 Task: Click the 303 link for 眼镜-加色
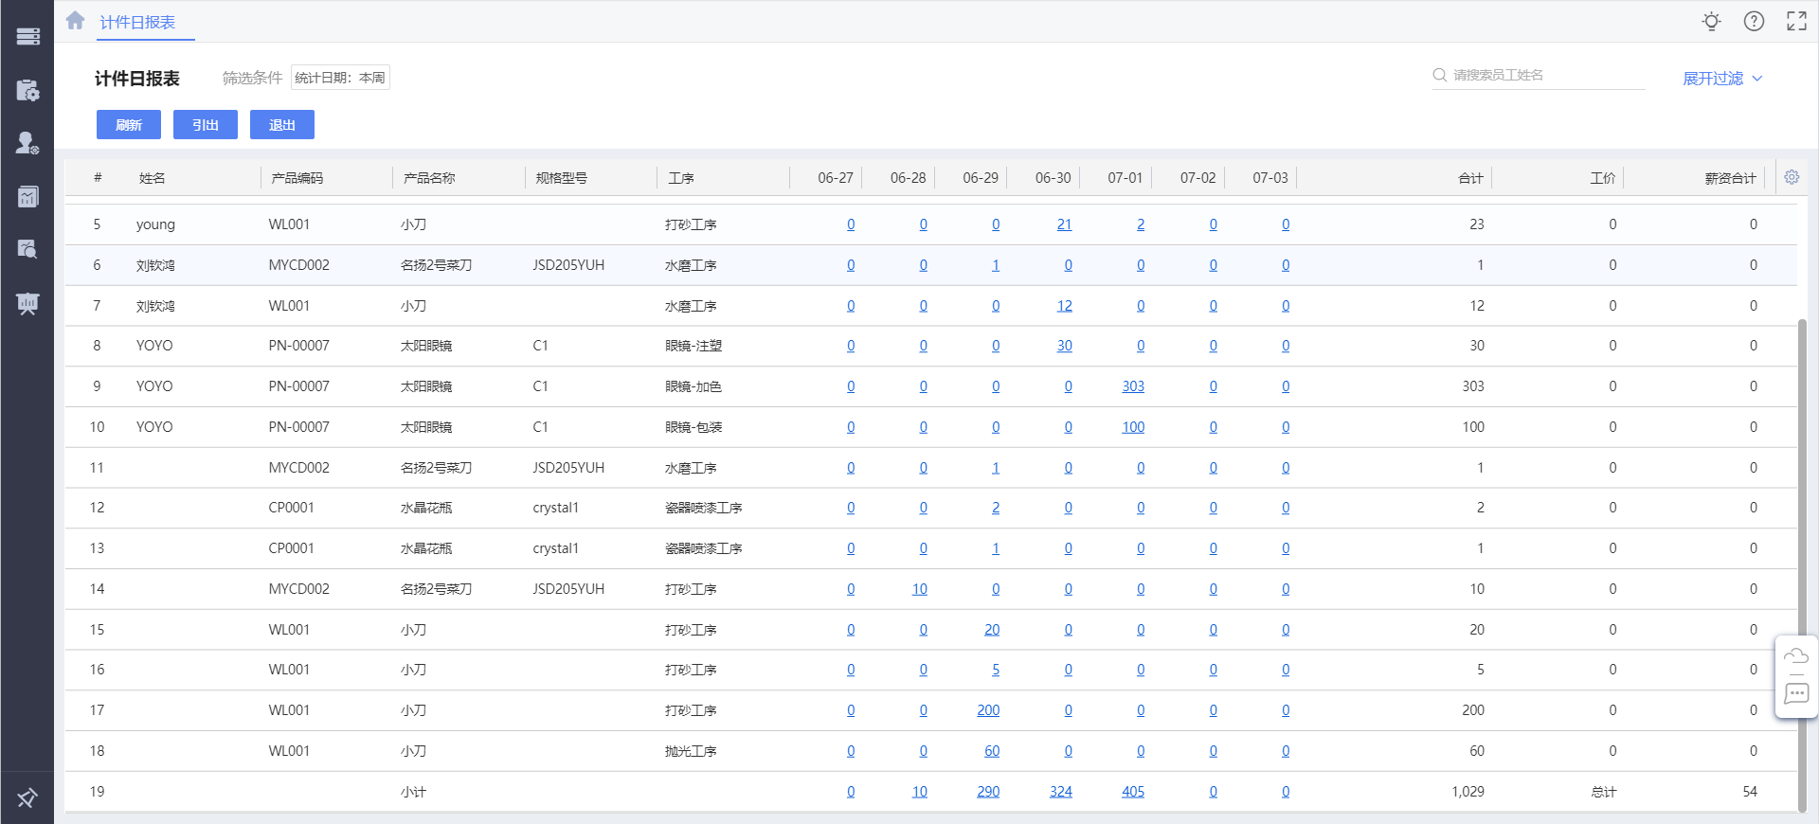click(x=1133, y=386)
